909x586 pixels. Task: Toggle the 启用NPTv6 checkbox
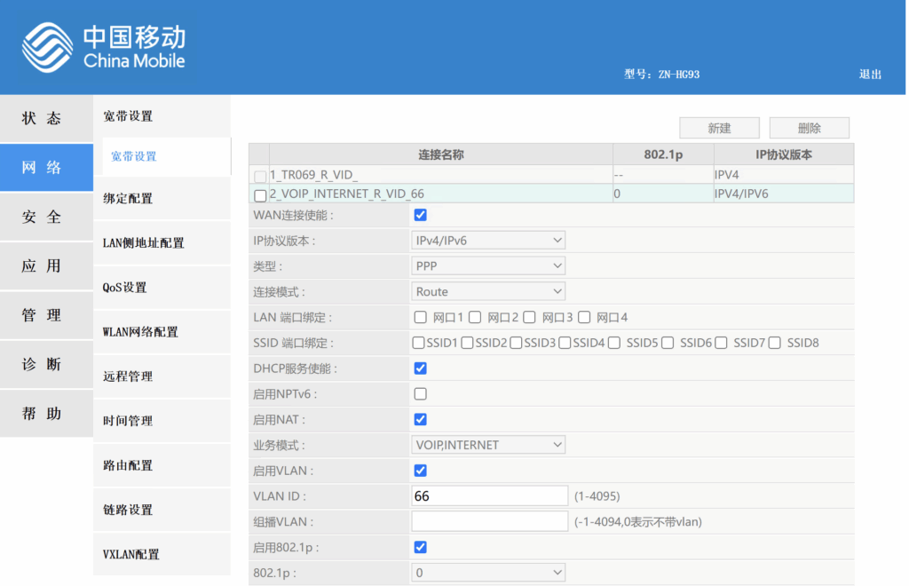421,393
